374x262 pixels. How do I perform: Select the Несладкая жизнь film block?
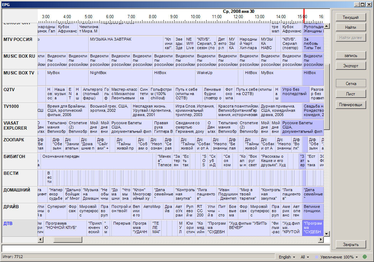(x=152, y=111)
